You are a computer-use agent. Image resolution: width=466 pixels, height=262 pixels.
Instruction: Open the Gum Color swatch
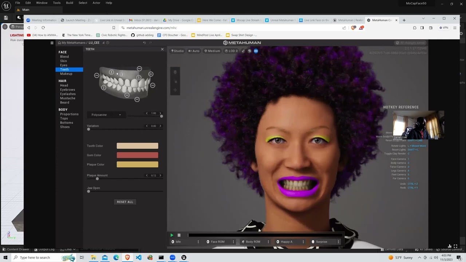pos(137,155)
